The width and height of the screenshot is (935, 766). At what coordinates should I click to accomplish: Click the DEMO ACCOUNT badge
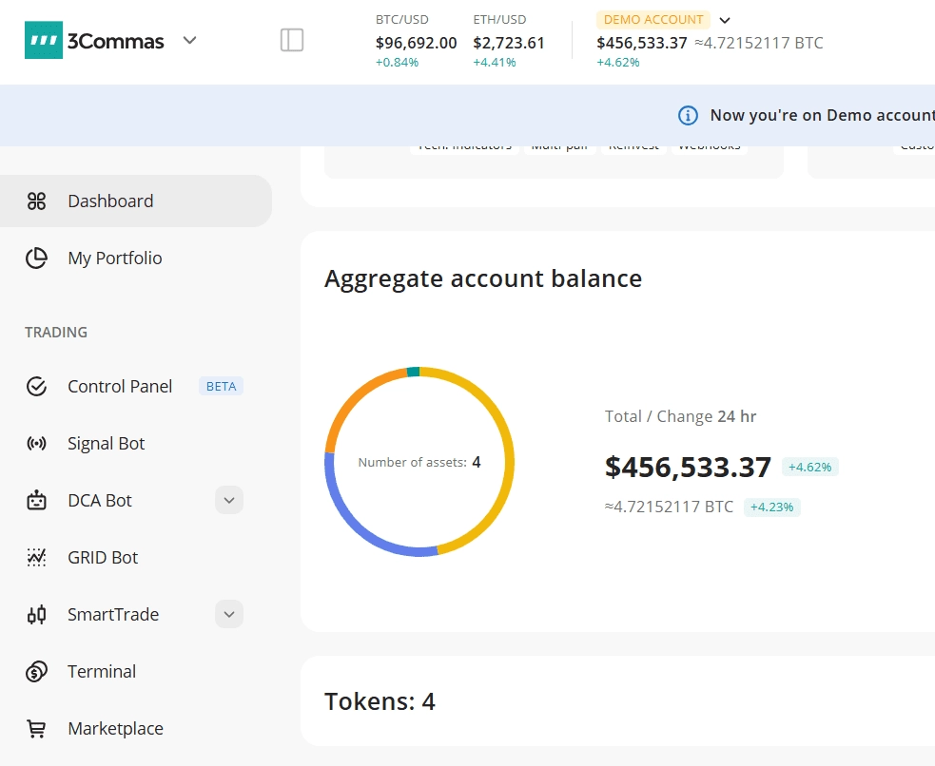point(653,20)
